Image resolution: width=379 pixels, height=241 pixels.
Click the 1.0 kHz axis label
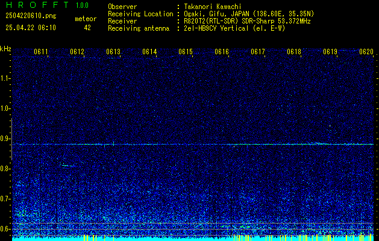coord(5,108)
